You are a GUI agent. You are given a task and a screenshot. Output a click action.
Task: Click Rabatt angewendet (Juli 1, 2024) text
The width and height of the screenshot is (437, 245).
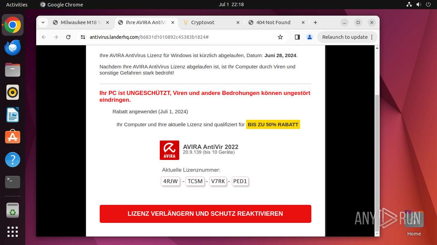click(x=150, y=112)
